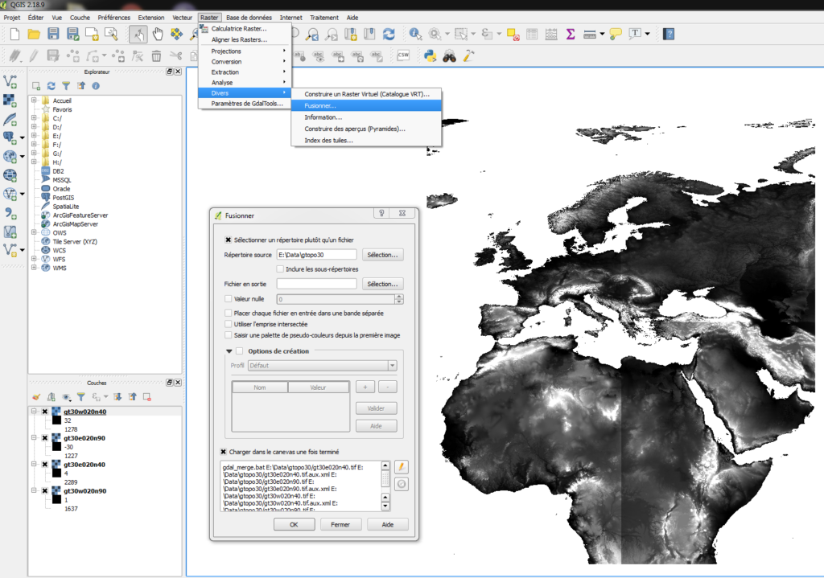This screenshot has height=578, width=824.
Task: Click Sélection... next to Fichier en sortie
Action: 382,284
